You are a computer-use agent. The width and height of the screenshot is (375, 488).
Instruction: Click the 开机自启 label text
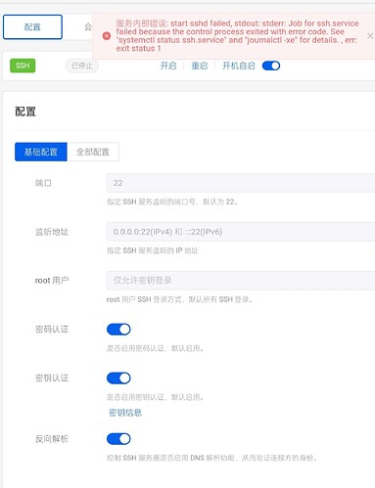[239, 66]
